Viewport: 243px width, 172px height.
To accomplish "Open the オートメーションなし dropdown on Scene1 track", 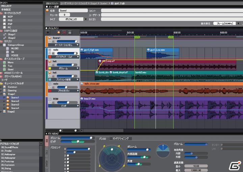I will (63, 45).
